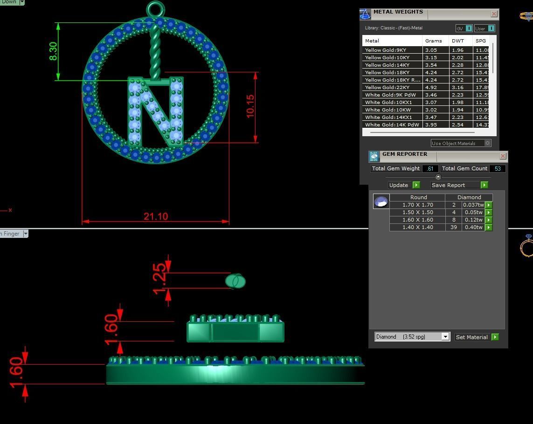Screen dimensions: 533x424
Task: Click the green arrow beside Set Material
Action: tap(495, 337)
